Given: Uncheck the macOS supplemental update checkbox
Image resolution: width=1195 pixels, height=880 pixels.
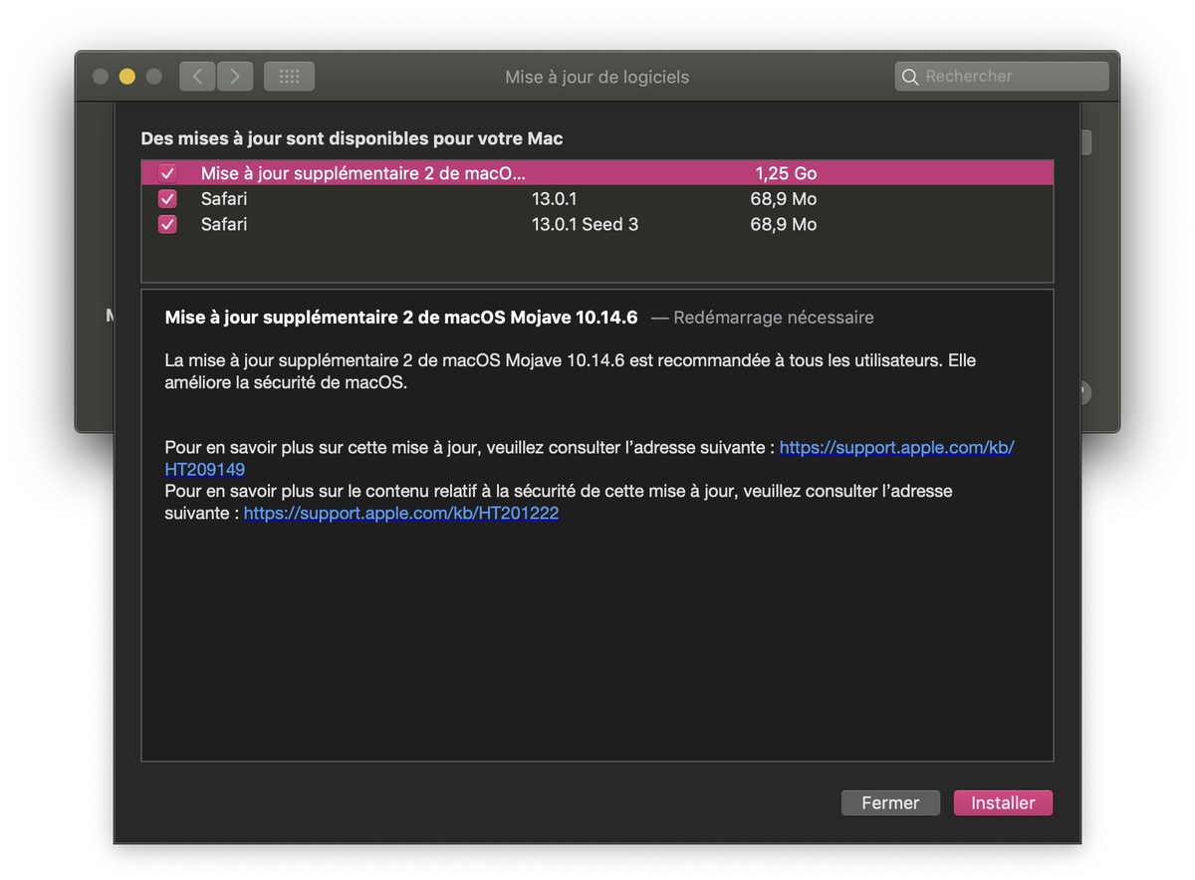Looking at the screenshot, I should click(x=167, y=173).
